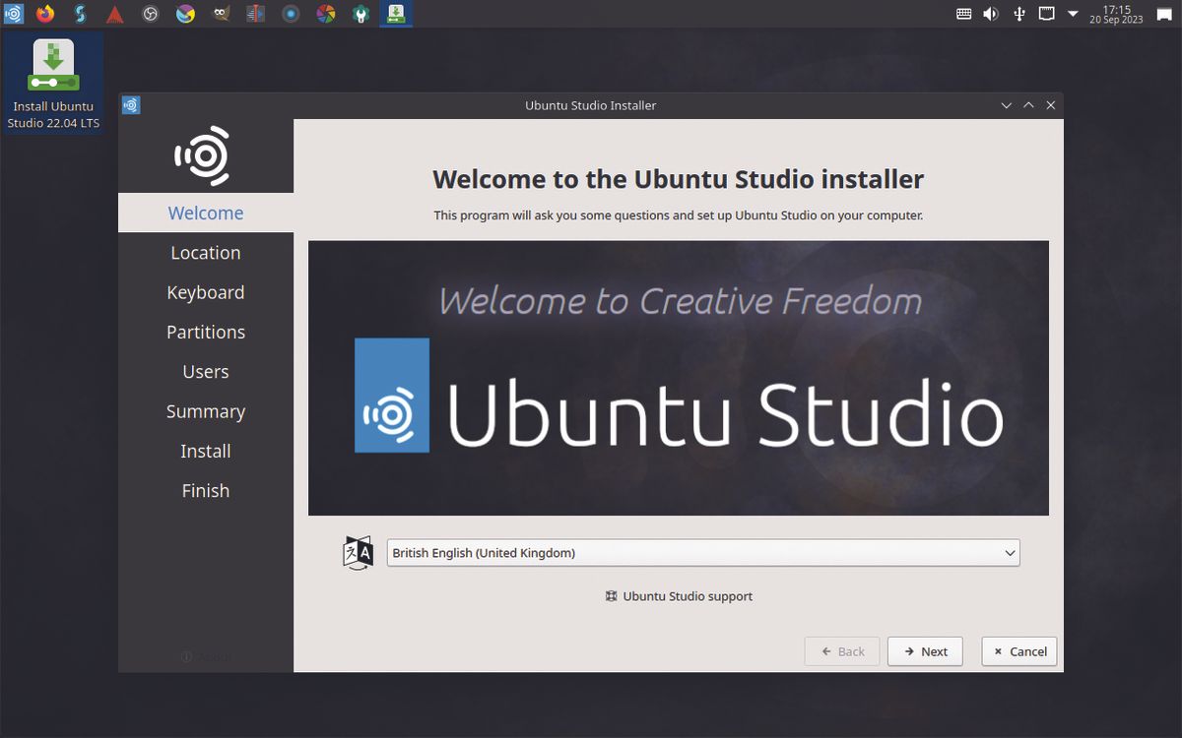Open Ardour from the taskbar
1182x738 pixels.
[115, 13]
